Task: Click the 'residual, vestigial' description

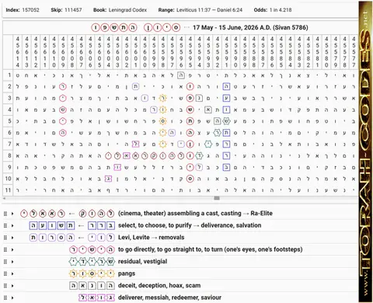Action: click(142, 262)
